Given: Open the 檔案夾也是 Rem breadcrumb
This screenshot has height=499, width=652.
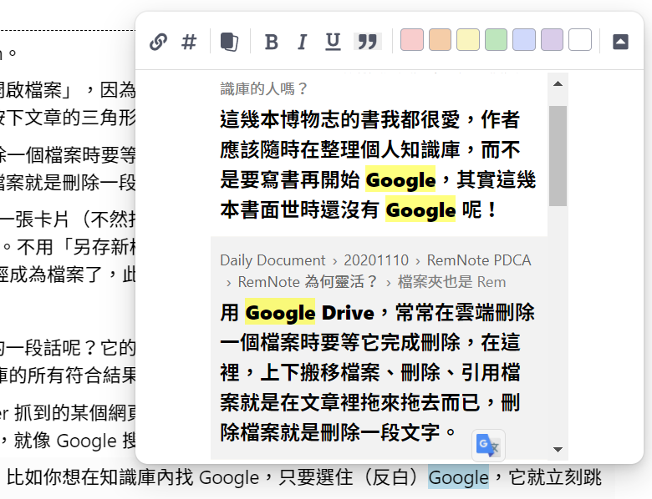Looking at the screenshot, I should (x=451, y=282).
